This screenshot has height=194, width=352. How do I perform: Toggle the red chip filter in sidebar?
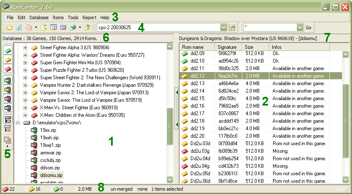[x=8, y=69]
